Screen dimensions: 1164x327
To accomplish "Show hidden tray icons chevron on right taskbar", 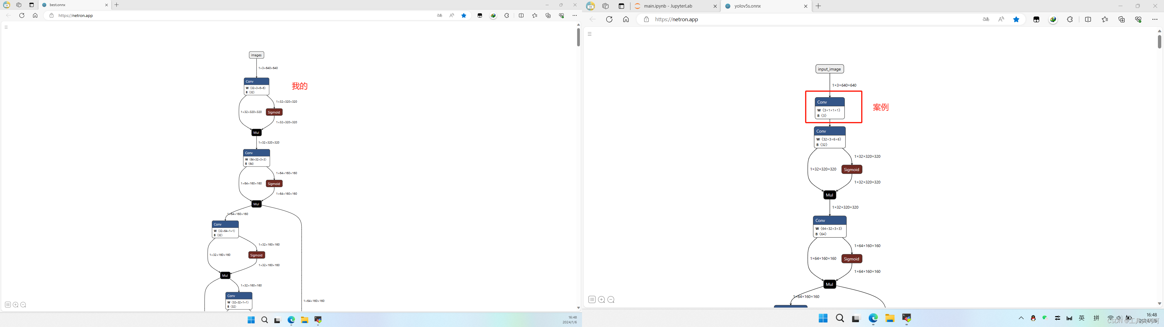I will 1021,318.
